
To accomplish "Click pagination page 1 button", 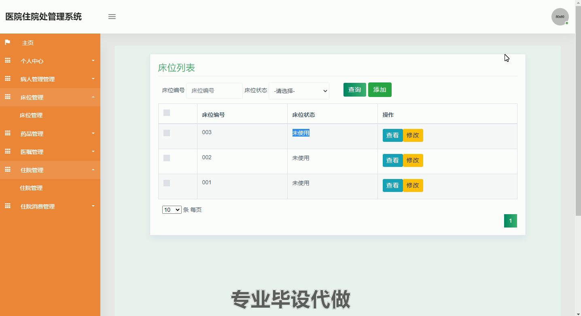I will pos(511,221).
